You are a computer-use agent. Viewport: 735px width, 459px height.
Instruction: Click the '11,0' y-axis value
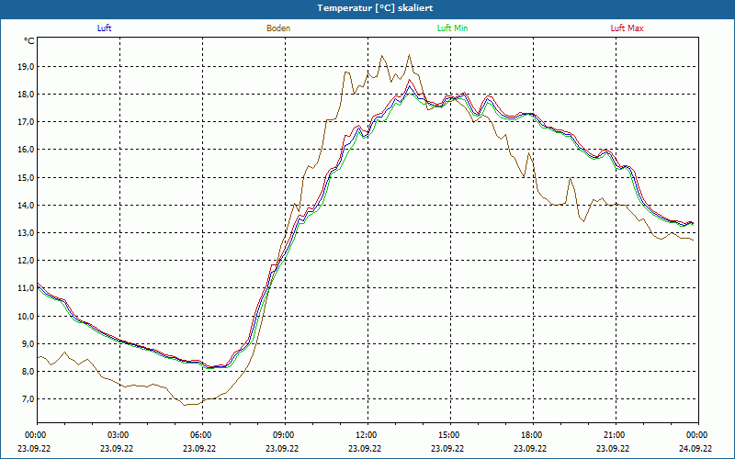pyautogui.click(x=27, y=288)
